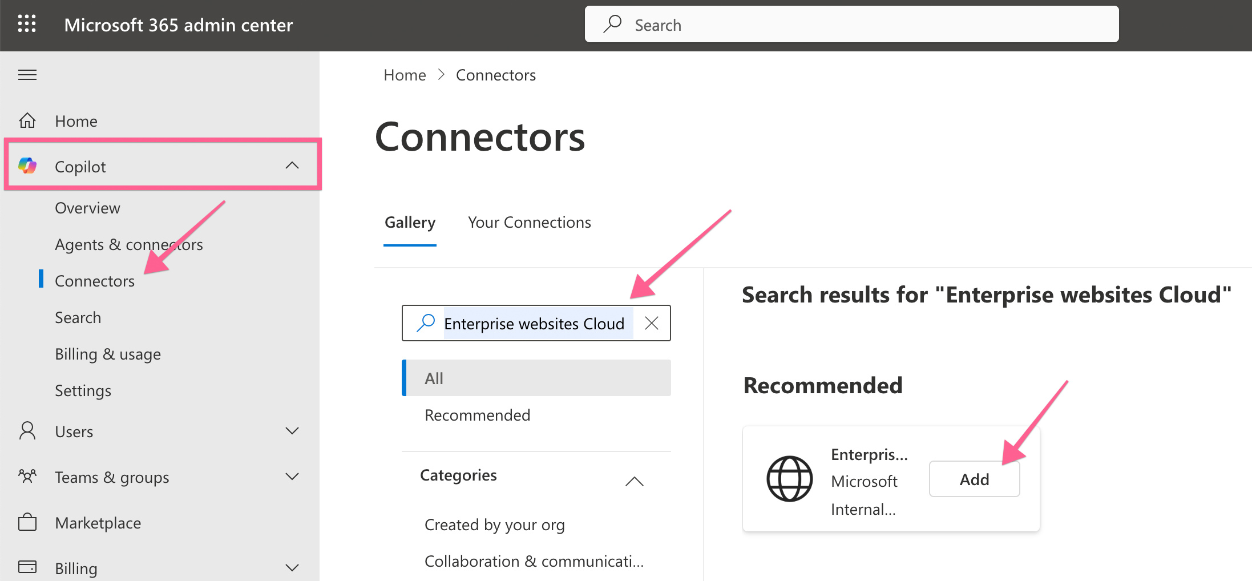
Task: Toggle the hamburger navigation menu
Action: pos(27,75)
